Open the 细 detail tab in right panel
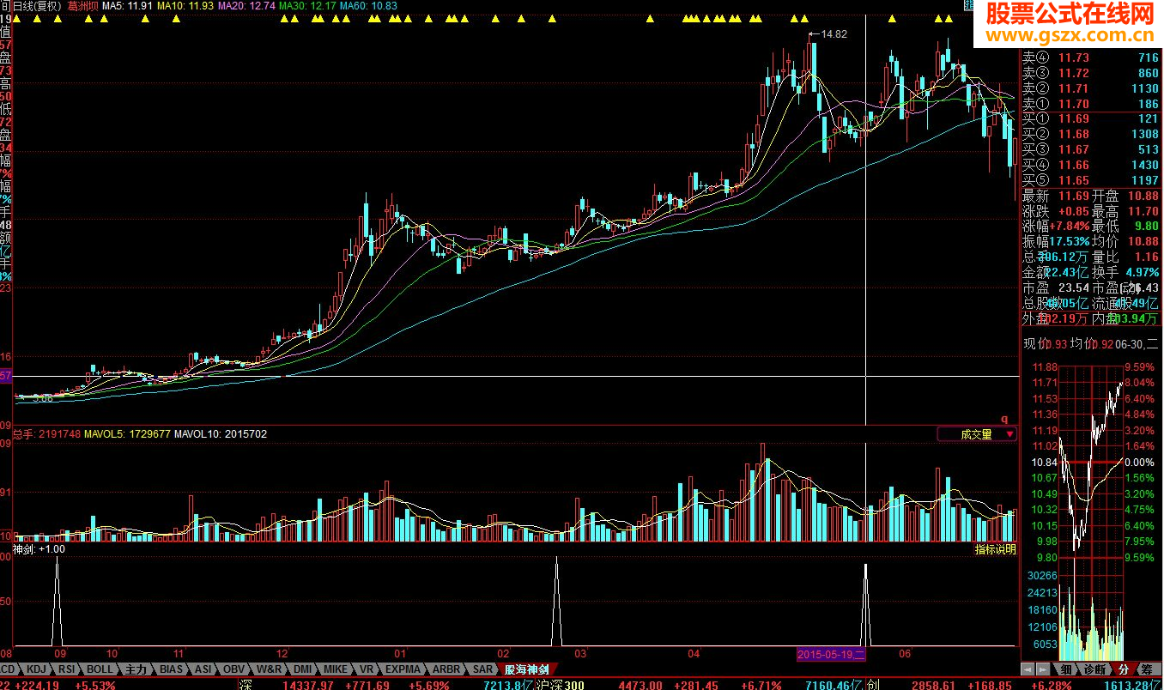 1065,669
